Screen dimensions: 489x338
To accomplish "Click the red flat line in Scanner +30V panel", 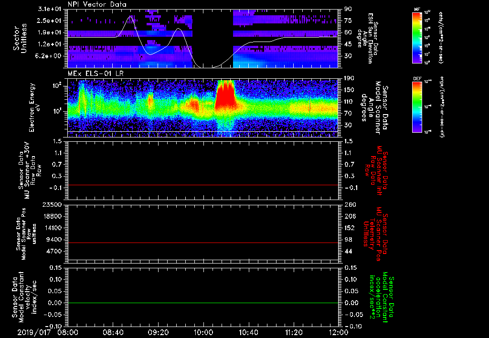I will [203, 185].
